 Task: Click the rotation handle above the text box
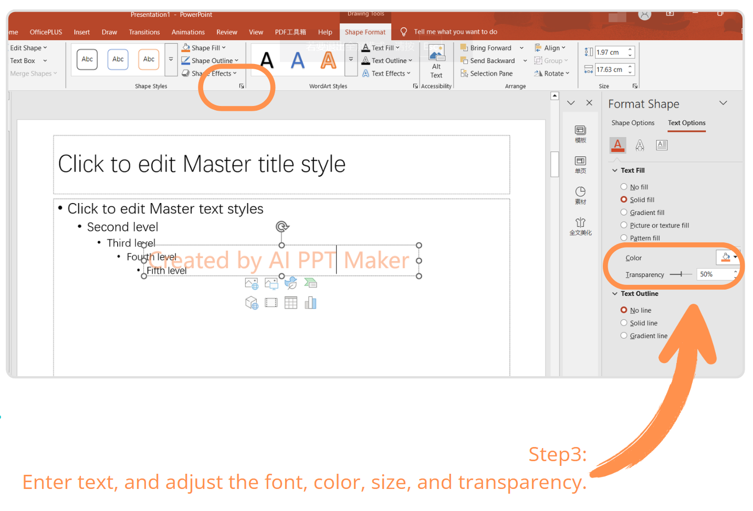click(x=282, y=227)
